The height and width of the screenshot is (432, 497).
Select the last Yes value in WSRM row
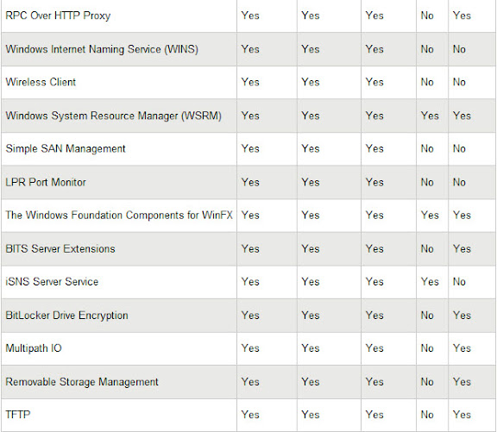(462, 116)
